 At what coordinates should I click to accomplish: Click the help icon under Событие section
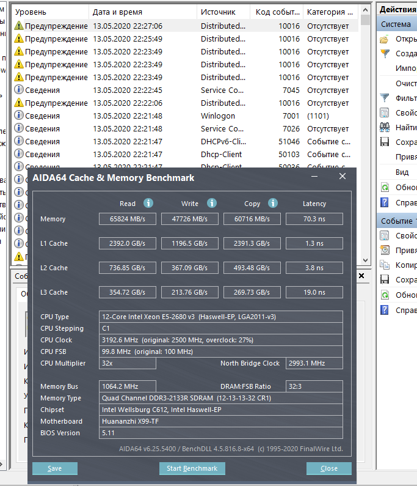click(x=385, y=310)
